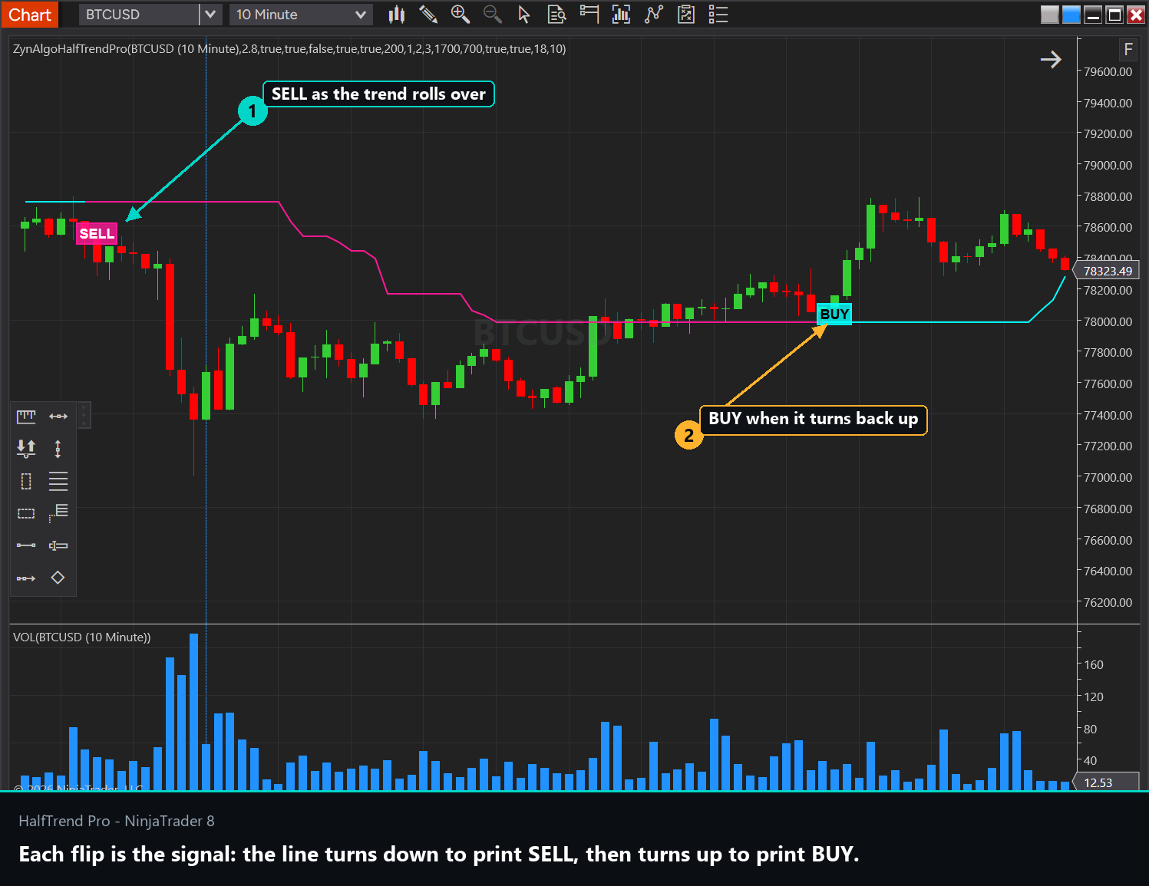This screenshot has height=886, width=1149.
Task: Open the pencil Drawing Tools menu
Action: point(428,14)
